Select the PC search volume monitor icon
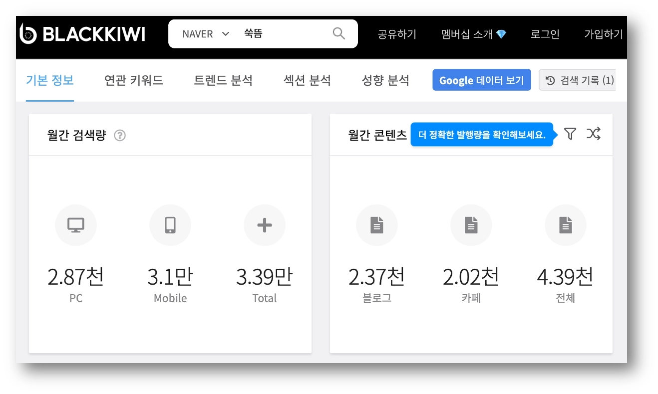The width and height of the screenshot is (658, 394). point(76,225)
